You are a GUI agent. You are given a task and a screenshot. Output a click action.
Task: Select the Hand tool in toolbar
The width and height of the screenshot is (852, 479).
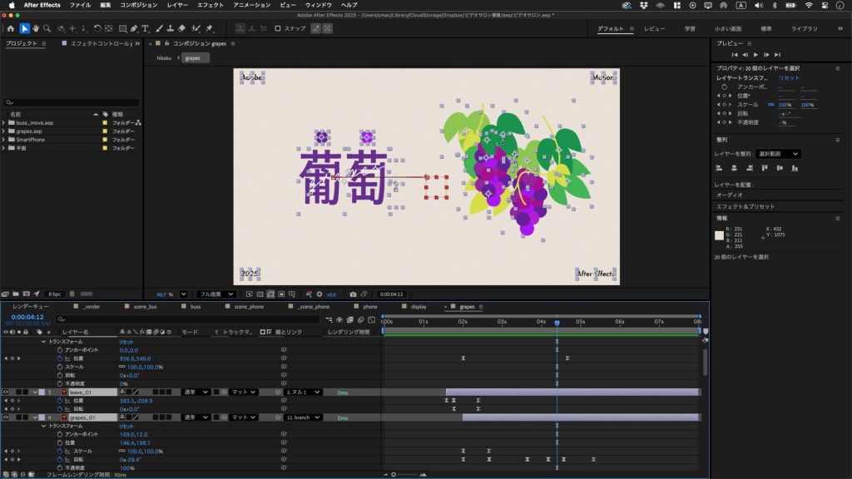(x=36, y=28)
